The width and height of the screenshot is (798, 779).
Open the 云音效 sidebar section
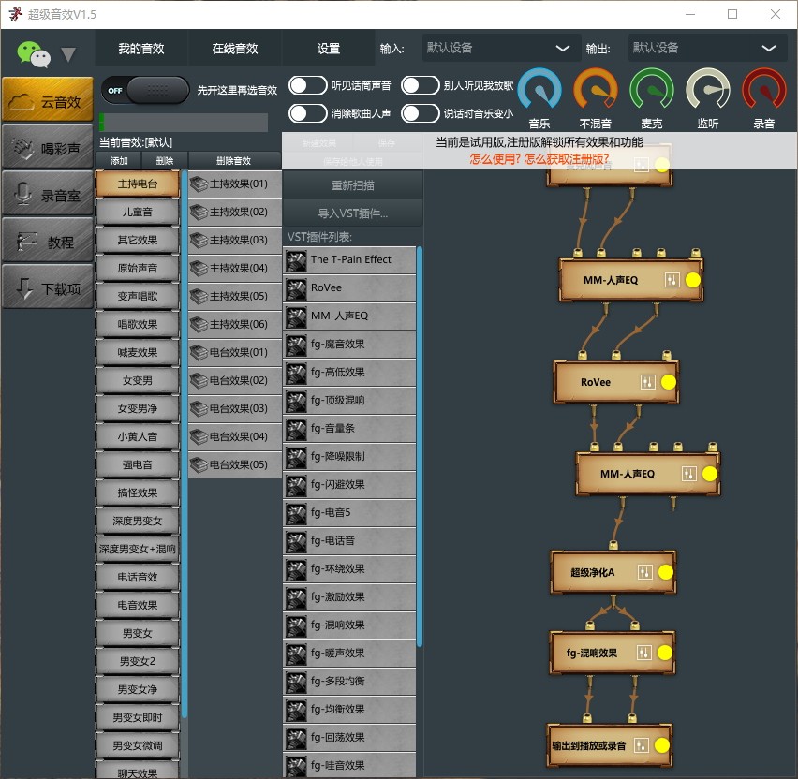click(x=48, y=100)
